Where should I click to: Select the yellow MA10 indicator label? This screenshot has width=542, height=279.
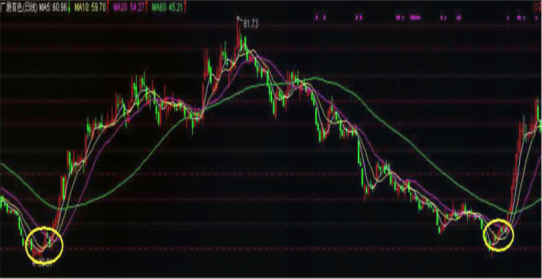(x=90, y=8)
